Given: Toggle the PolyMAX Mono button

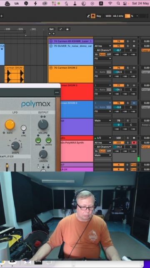Looking at the screenshot, I should point(38,140).
